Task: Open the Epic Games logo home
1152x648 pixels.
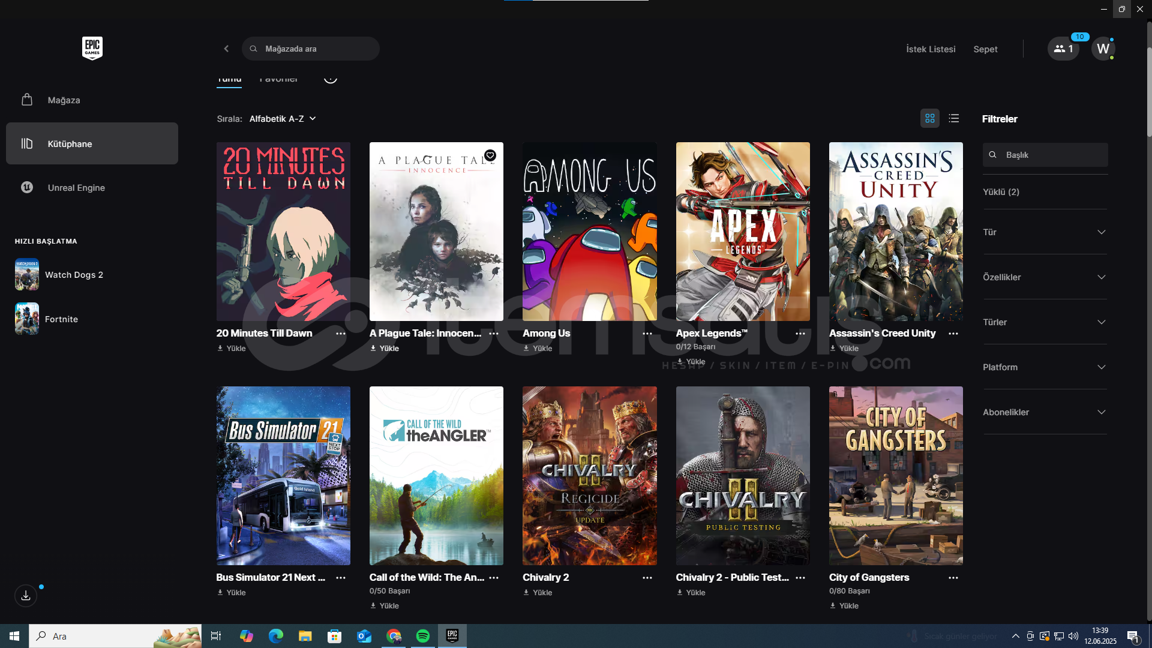Action: coord(92,48)
